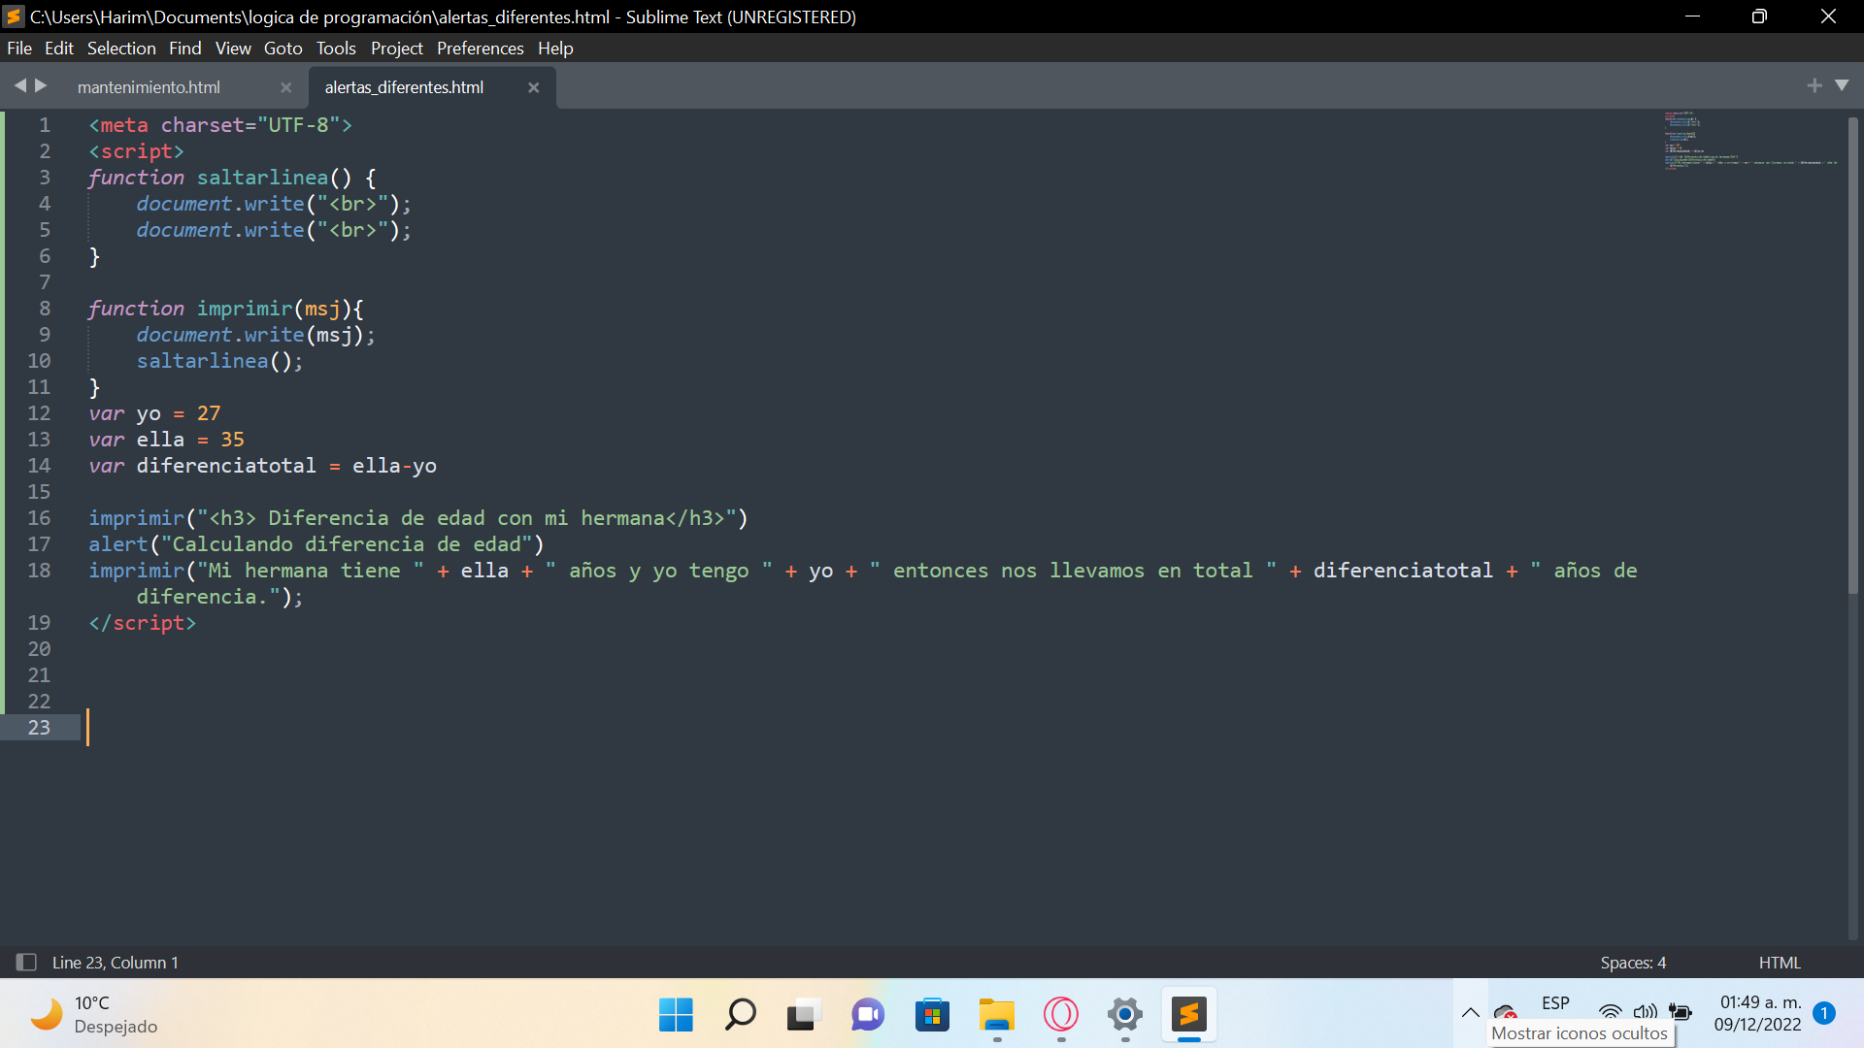This screenshot has height=1048, width=1864.
Task: Open the Preferences menu
Action: (480, 48)
